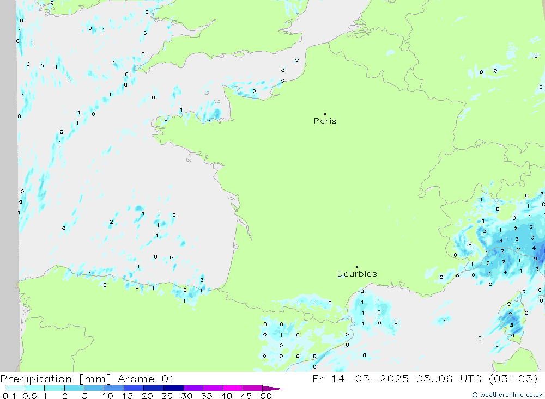The width and height of the screenshot is (545, 399).
Task: Click the legend value 0.5
Action: 29,396
